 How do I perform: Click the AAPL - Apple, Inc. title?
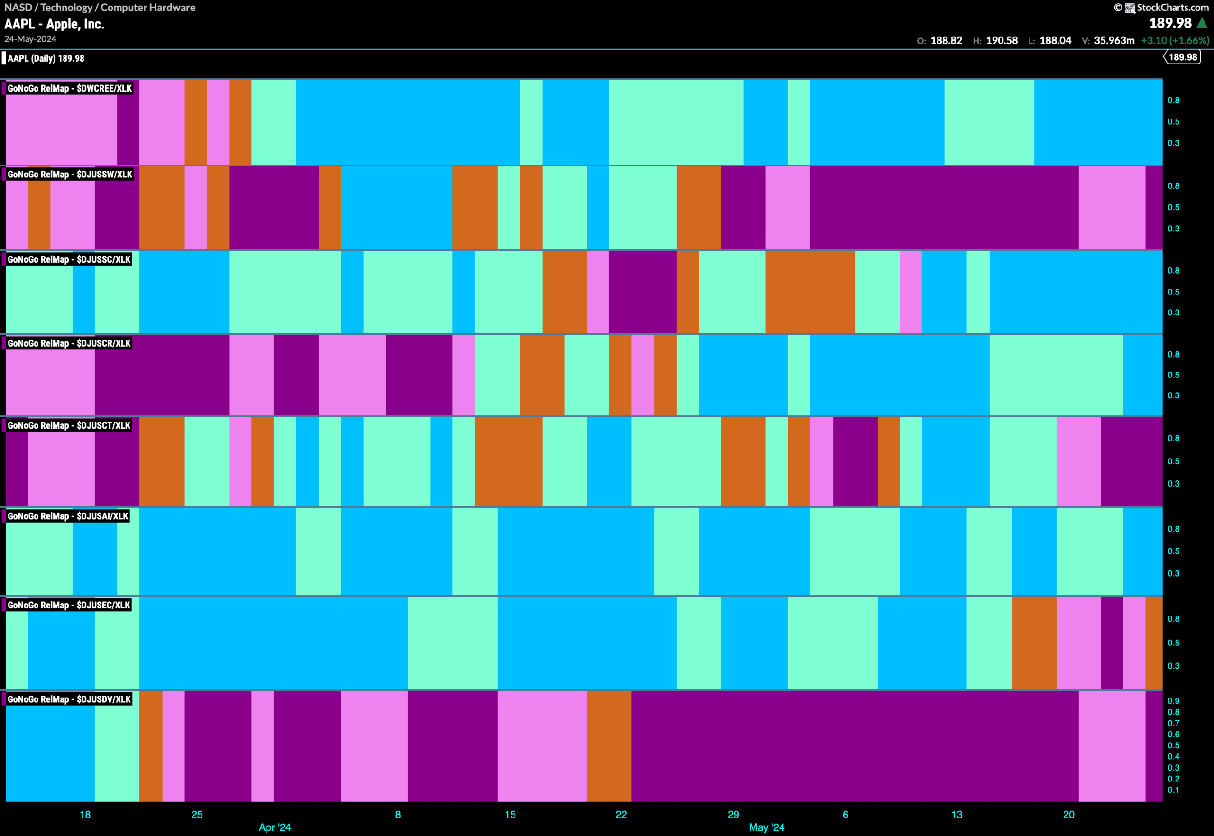[55, 24]
